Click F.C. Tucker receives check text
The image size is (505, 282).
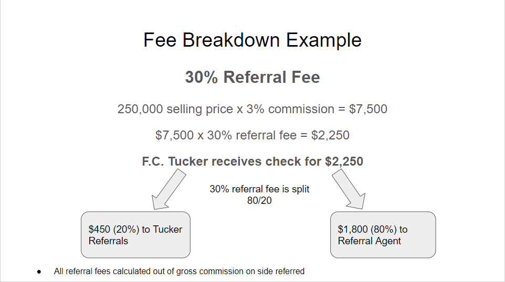[252, 161]
